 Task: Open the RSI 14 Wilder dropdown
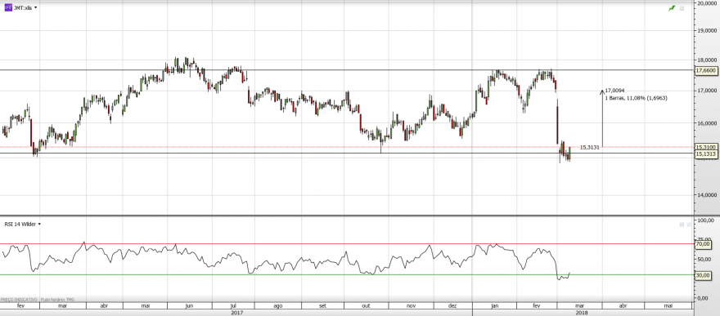tap(39, 224)
